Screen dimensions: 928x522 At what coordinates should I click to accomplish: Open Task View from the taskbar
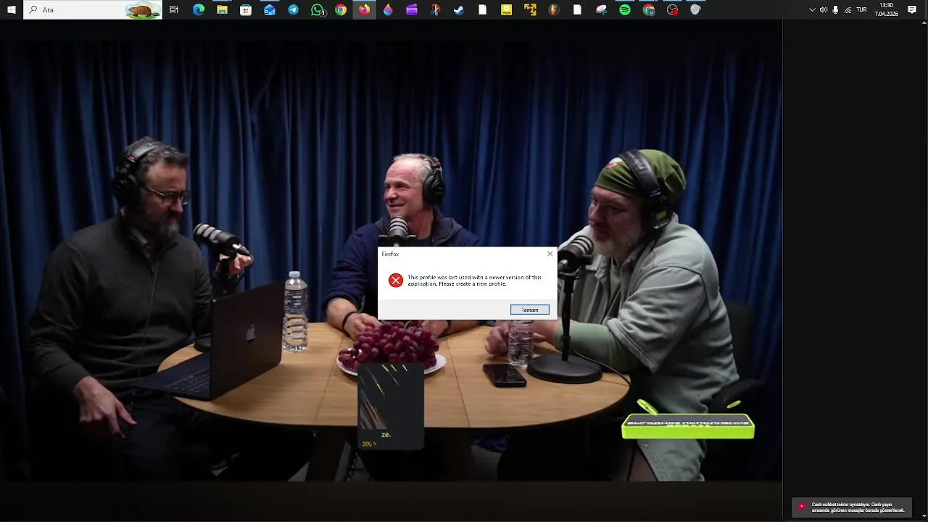click(x=174, y=9)
